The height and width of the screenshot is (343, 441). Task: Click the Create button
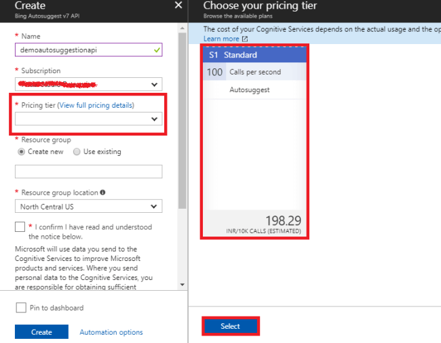(x=41, y=332)
